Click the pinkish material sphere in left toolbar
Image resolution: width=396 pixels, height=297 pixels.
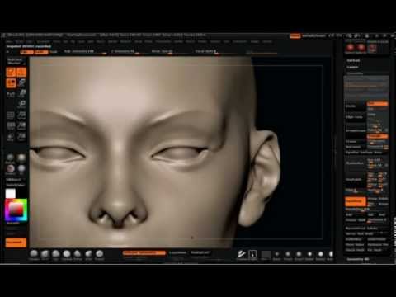click(11, 168)
